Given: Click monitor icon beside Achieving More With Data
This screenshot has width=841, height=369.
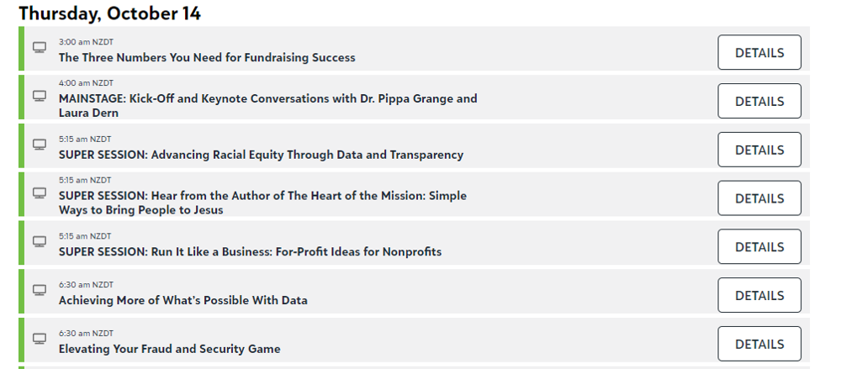Looking at the screenshot, I should tap(40, 290).
